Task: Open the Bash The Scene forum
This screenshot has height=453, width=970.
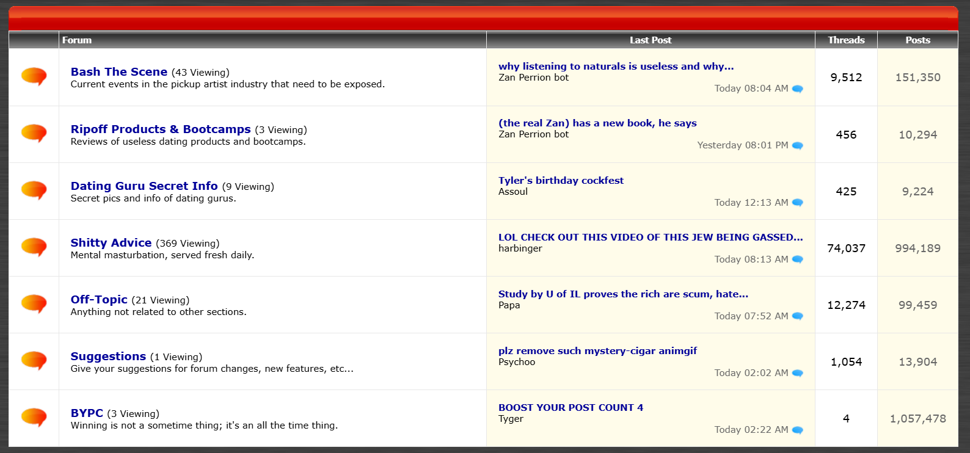Action: point(119,71)
